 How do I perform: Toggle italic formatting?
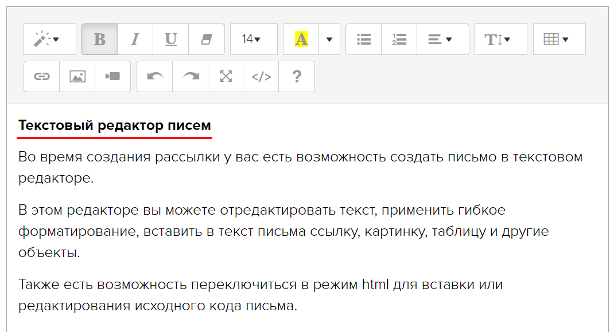[135, 39]
